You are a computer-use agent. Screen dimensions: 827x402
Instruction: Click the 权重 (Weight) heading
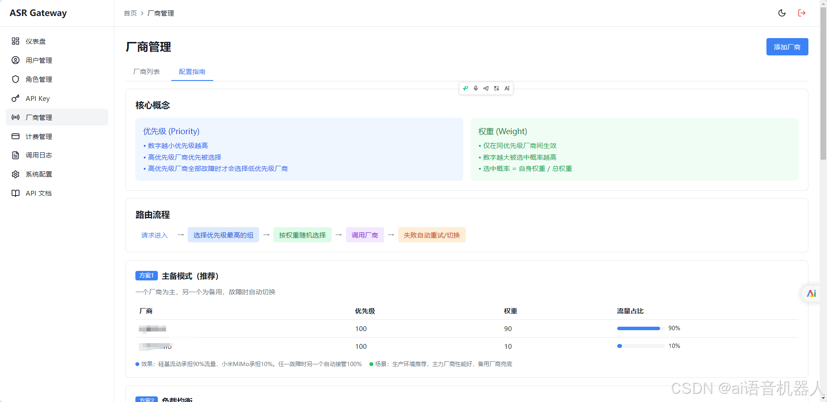[x=503, y=131]
